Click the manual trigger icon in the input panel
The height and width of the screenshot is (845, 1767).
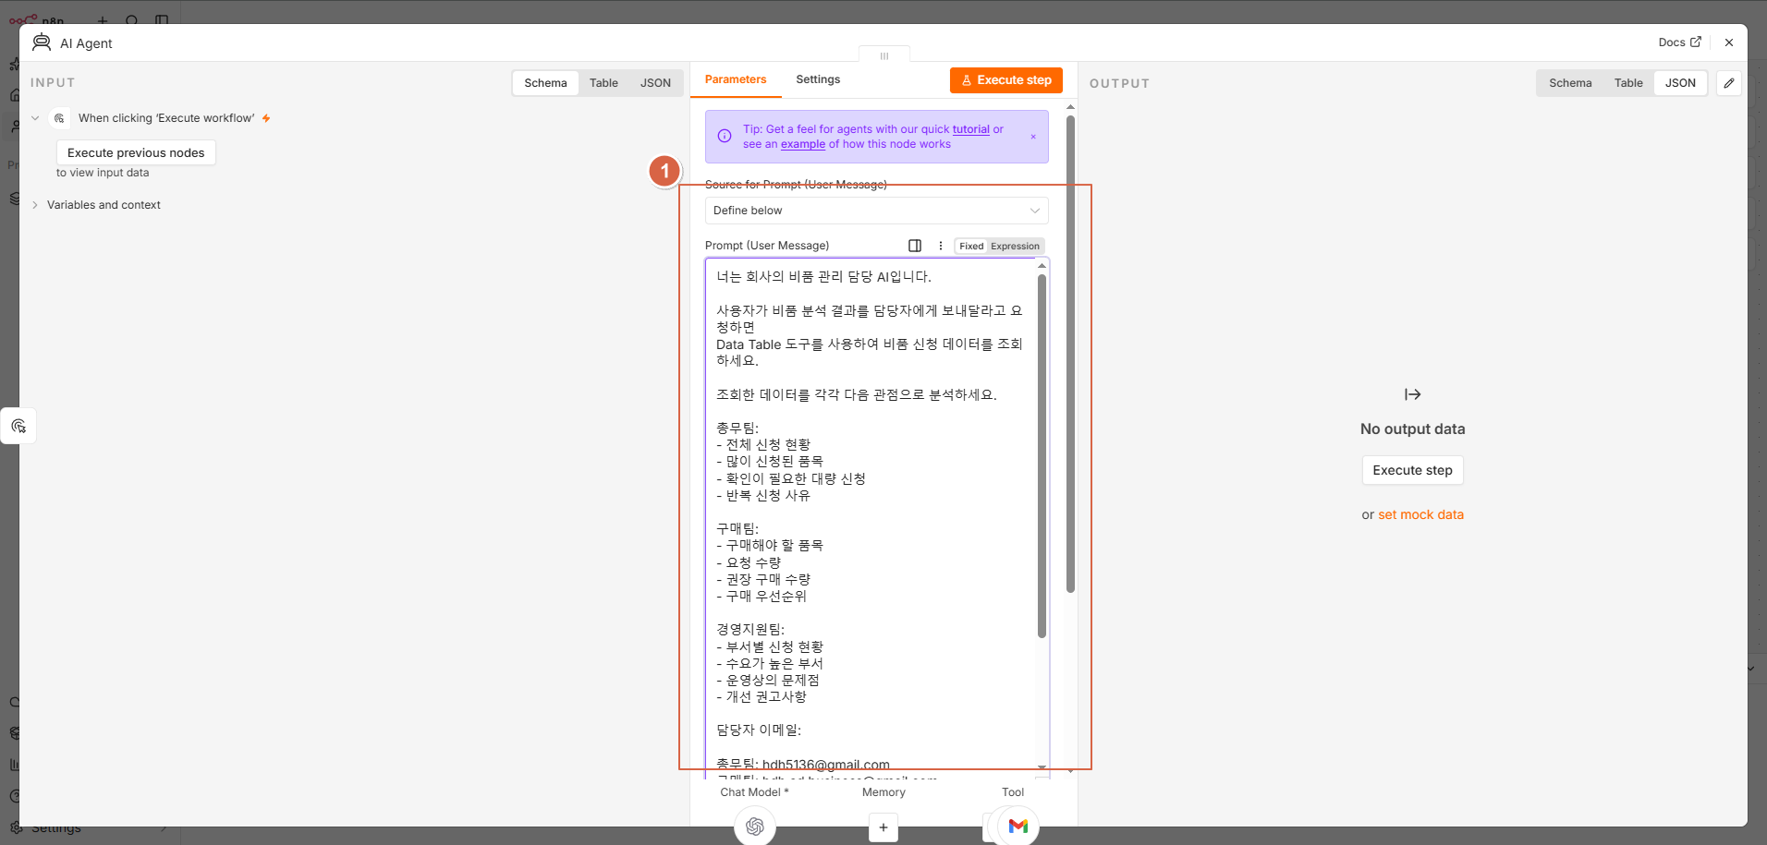59,118
